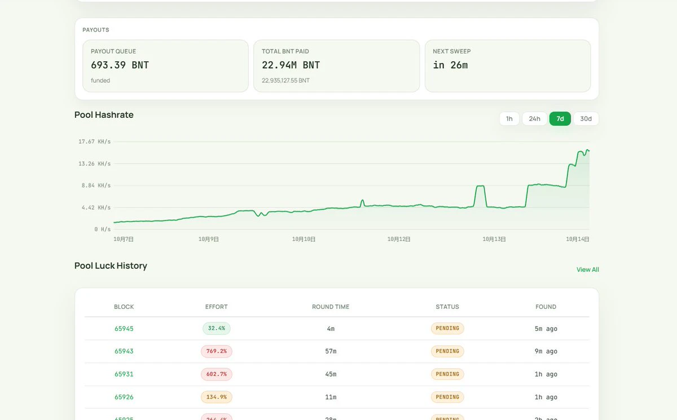Open block 65931 link
The width and height of the screenshot is (677, 420).
[124, 374]
